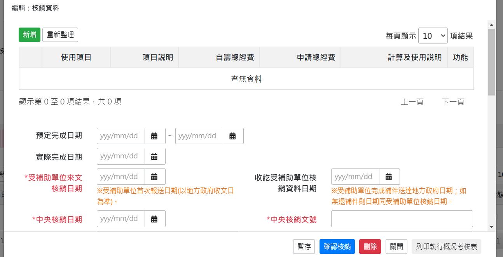Image resolution: width=503 pixels, height=257 pixels.
Task: Open calendar for 實際完成日期
Action: point(155,156)
